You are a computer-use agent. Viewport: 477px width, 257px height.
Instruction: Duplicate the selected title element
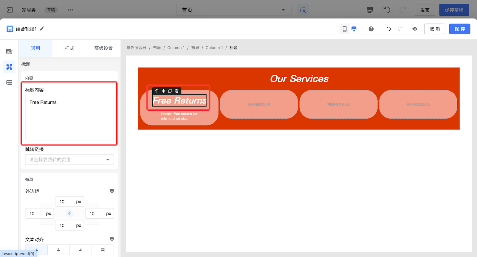pyautogui.click(x=170, y=91)
